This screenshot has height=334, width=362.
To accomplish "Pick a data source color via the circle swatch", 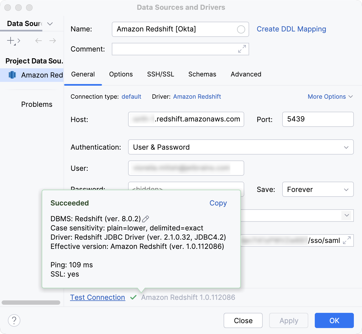I will click(x=241, y=29).
